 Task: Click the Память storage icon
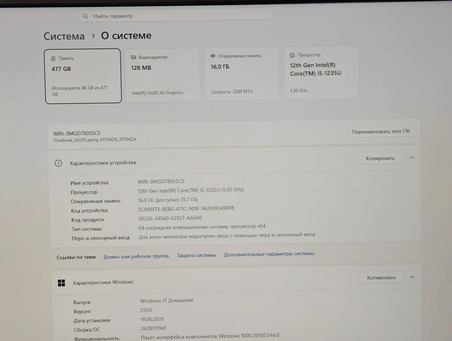[53, 58]
